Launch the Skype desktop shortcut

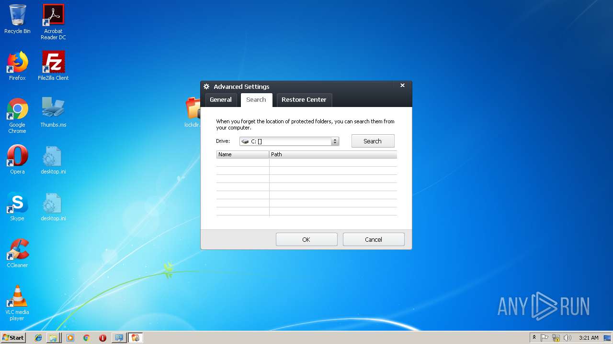[x=17, y=206]
